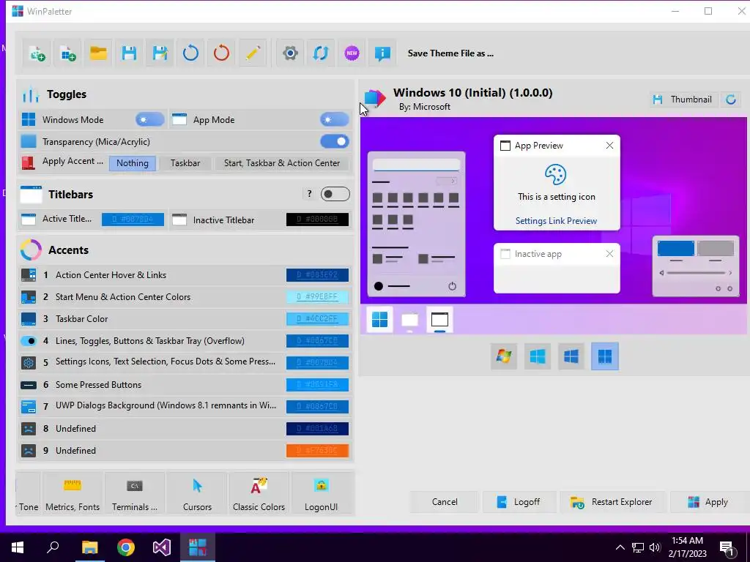750x562 pixels.
Task: Open notification center in system tray
Action: click(x=727, y=549)
